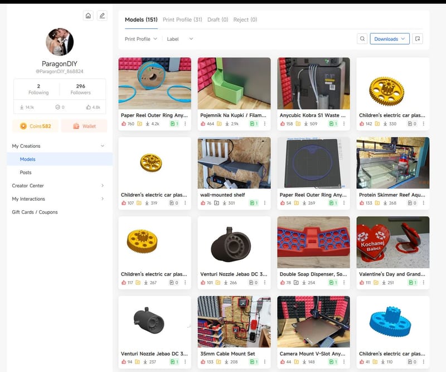Expand the My Interactions section

(103, 199)
